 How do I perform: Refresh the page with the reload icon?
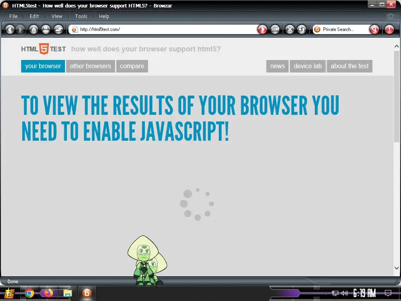coord(302,29)
